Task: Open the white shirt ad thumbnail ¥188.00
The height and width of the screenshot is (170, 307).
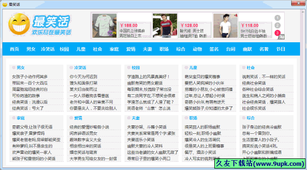Action: tap(104, 26)
